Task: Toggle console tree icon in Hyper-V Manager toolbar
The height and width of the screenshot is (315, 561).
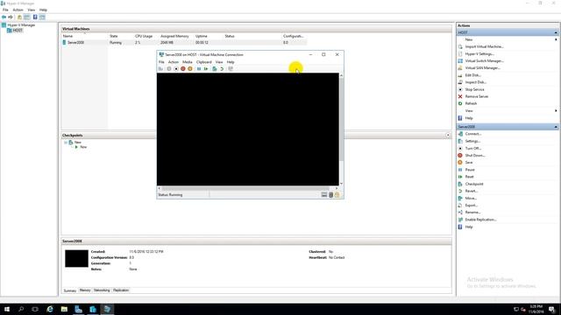Action: pyautogui.click(x=27, y=17)
